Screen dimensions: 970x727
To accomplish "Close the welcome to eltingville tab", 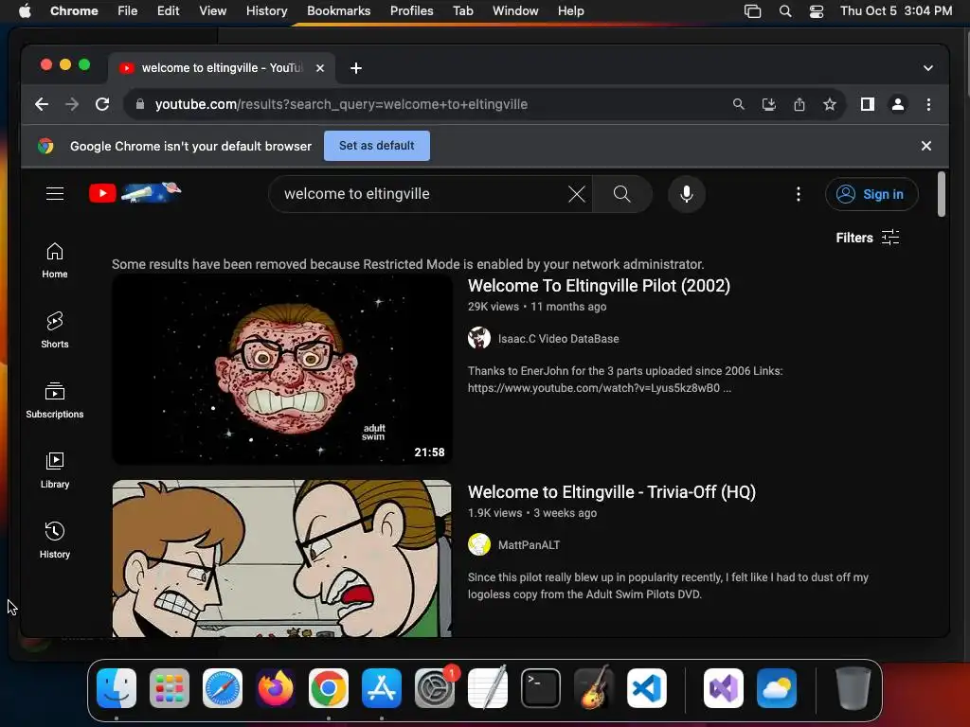I will pos(320,68).
